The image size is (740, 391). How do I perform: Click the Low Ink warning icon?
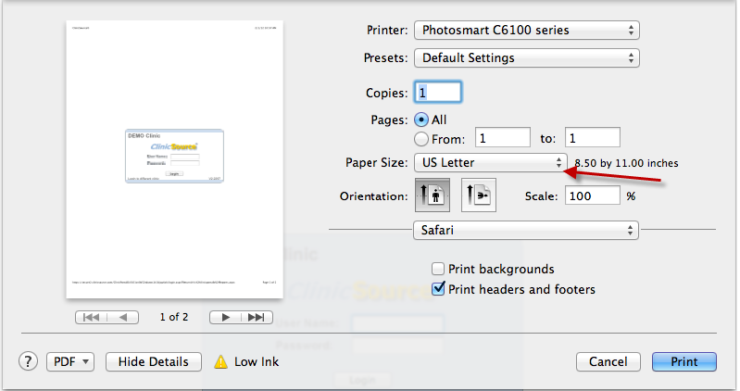tap(221, 361)
